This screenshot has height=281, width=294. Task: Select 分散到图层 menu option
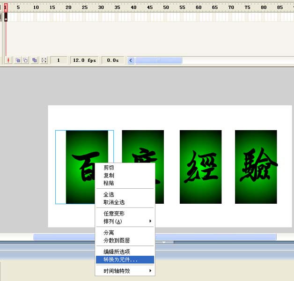pyautogui.click(x=117, y=240)
